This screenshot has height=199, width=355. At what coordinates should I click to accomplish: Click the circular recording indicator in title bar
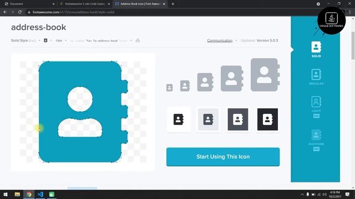[x=318, y=4]
